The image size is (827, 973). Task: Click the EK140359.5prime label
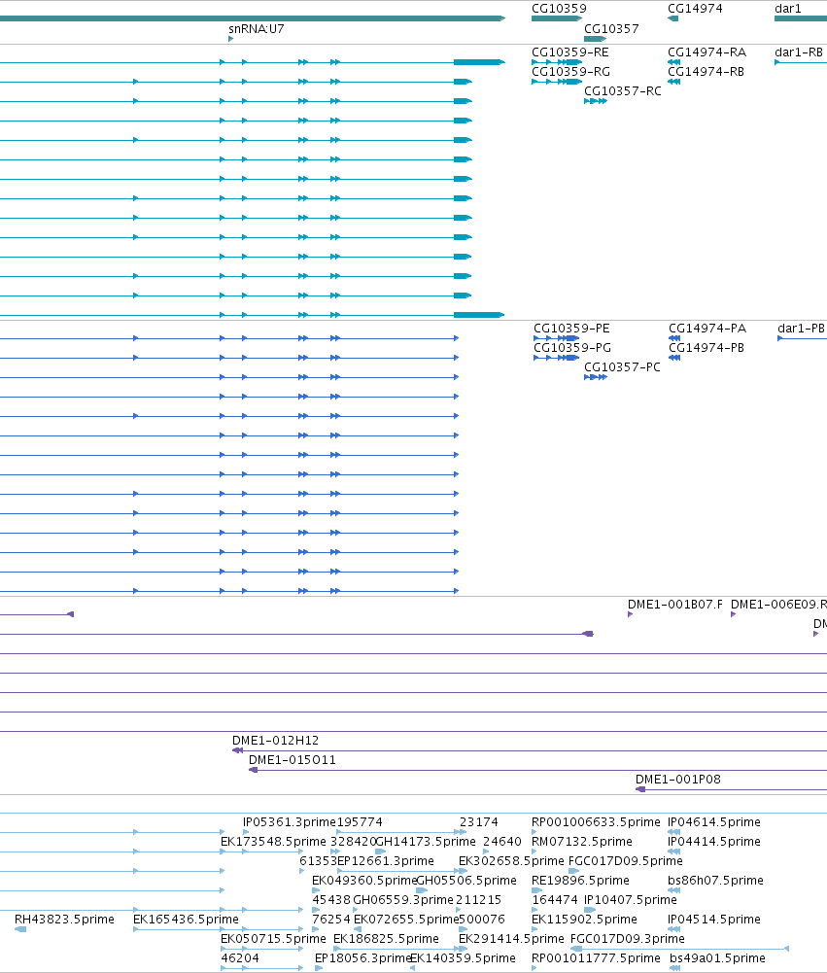463,958
